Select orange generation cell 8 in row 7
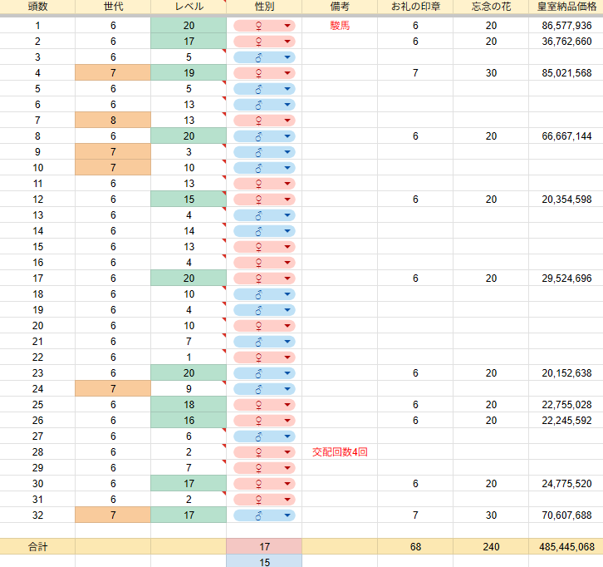The height and width of the screenshot is (567, 603). point(113,121)
